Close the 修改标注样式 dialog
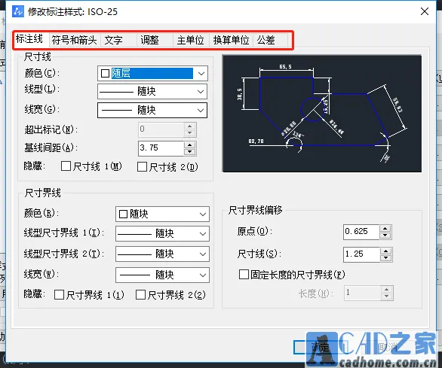Image resolution: width=442 pixels, height=368 pixels. click(424, 11)
